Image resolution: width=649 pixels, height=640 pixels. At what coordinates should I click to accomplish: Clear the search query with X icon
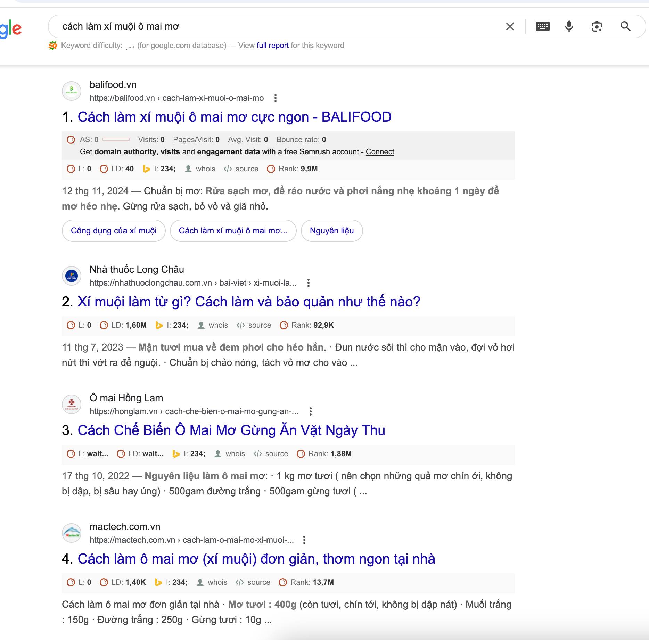click(510, 26)
